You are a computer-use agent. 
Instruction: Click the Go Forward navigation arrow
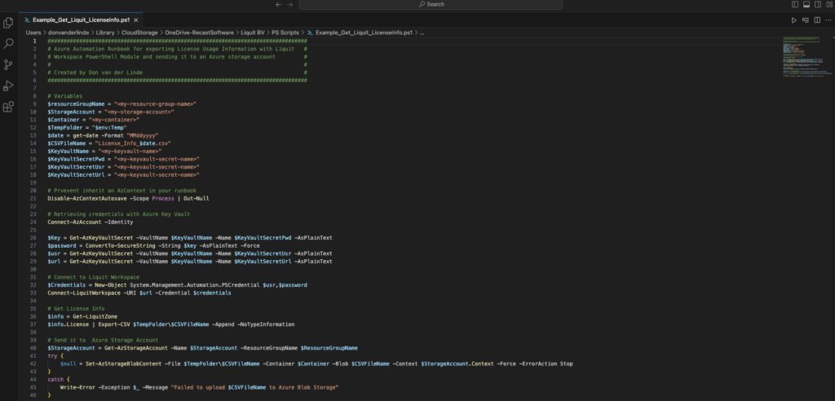(x=291, y=4)
